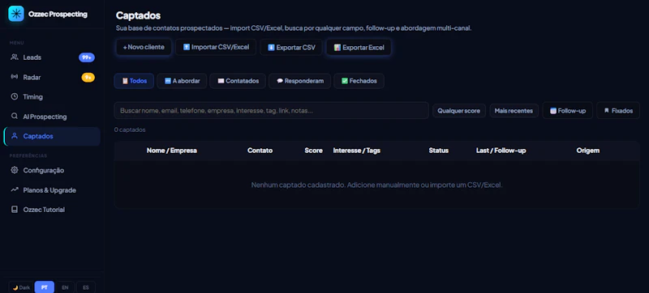The image size is (649, 293).
Task: Click the Captados person icon
Action: point(15,136)
